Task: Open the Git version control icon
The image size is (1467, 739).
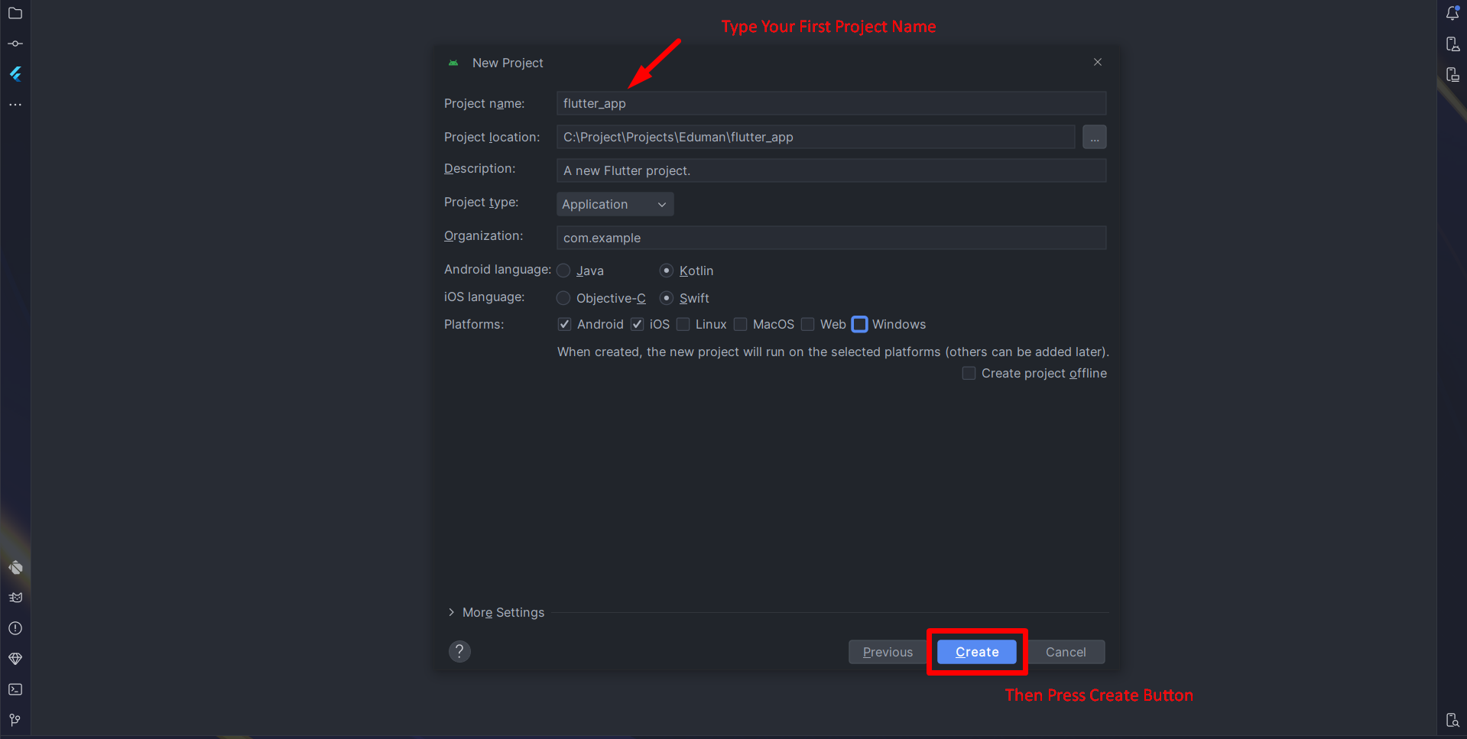Action: pyautogui.click(x=15, y=720)
